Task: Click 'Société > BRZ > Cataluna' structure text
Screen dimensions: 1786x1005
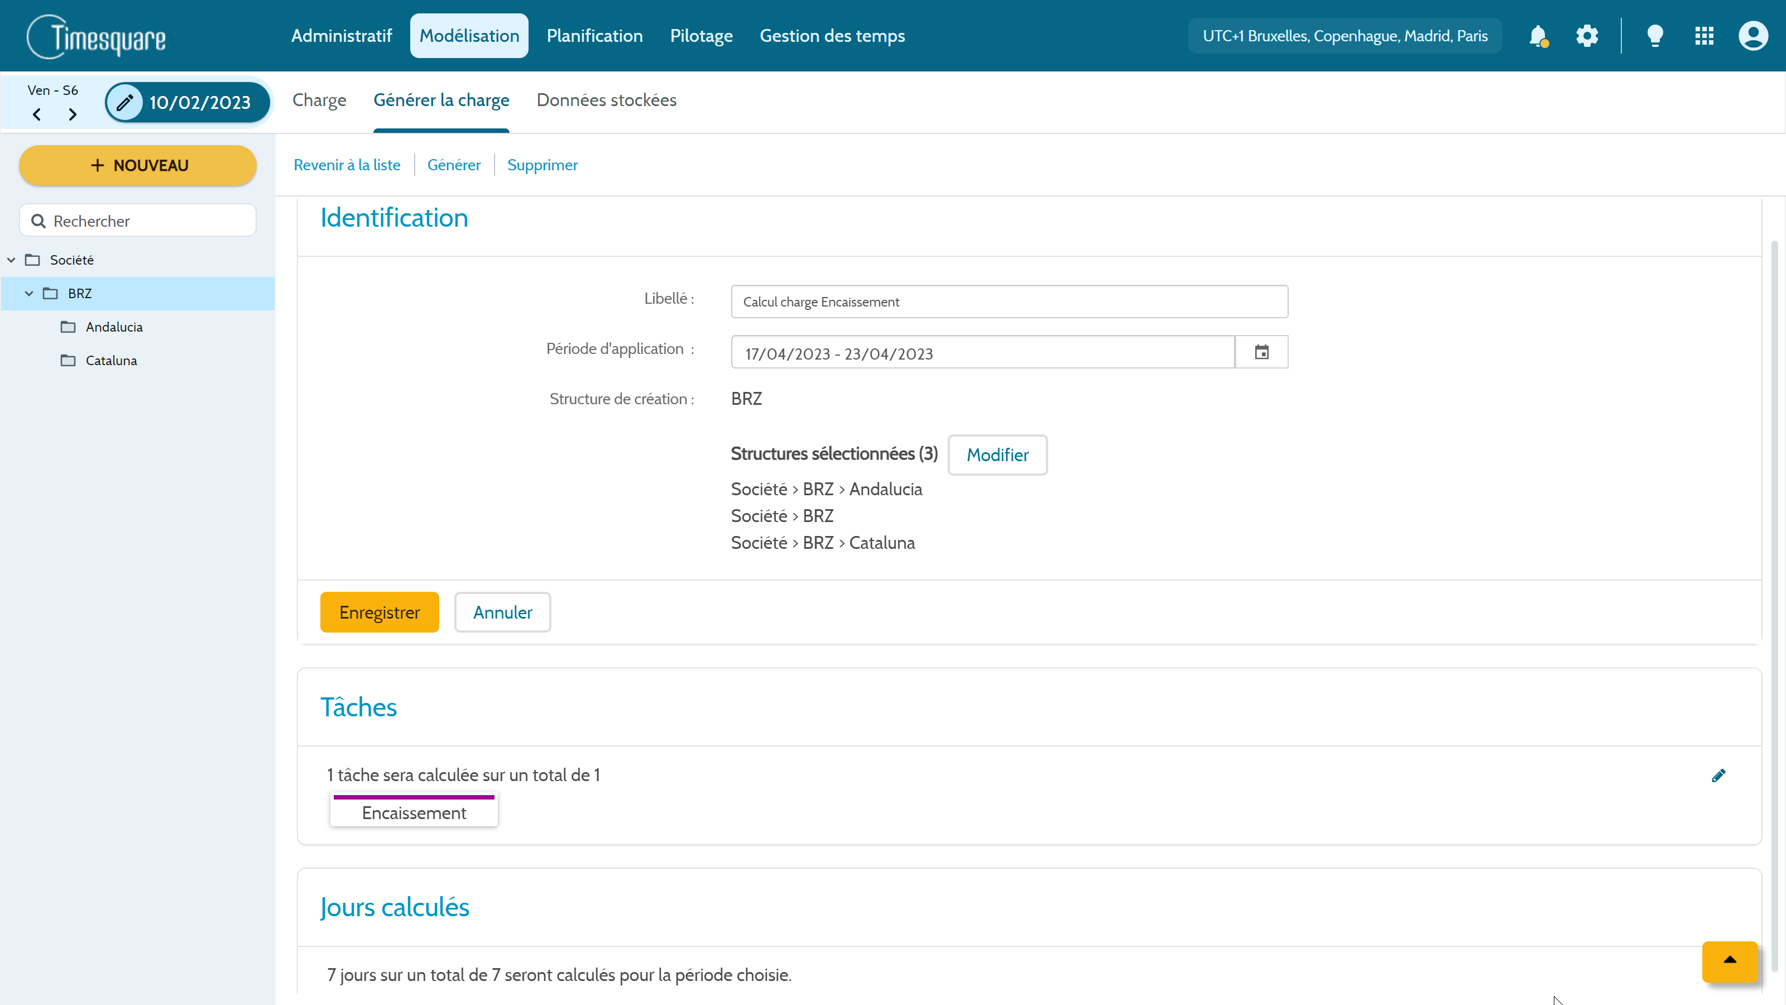Action: point(823,543)
